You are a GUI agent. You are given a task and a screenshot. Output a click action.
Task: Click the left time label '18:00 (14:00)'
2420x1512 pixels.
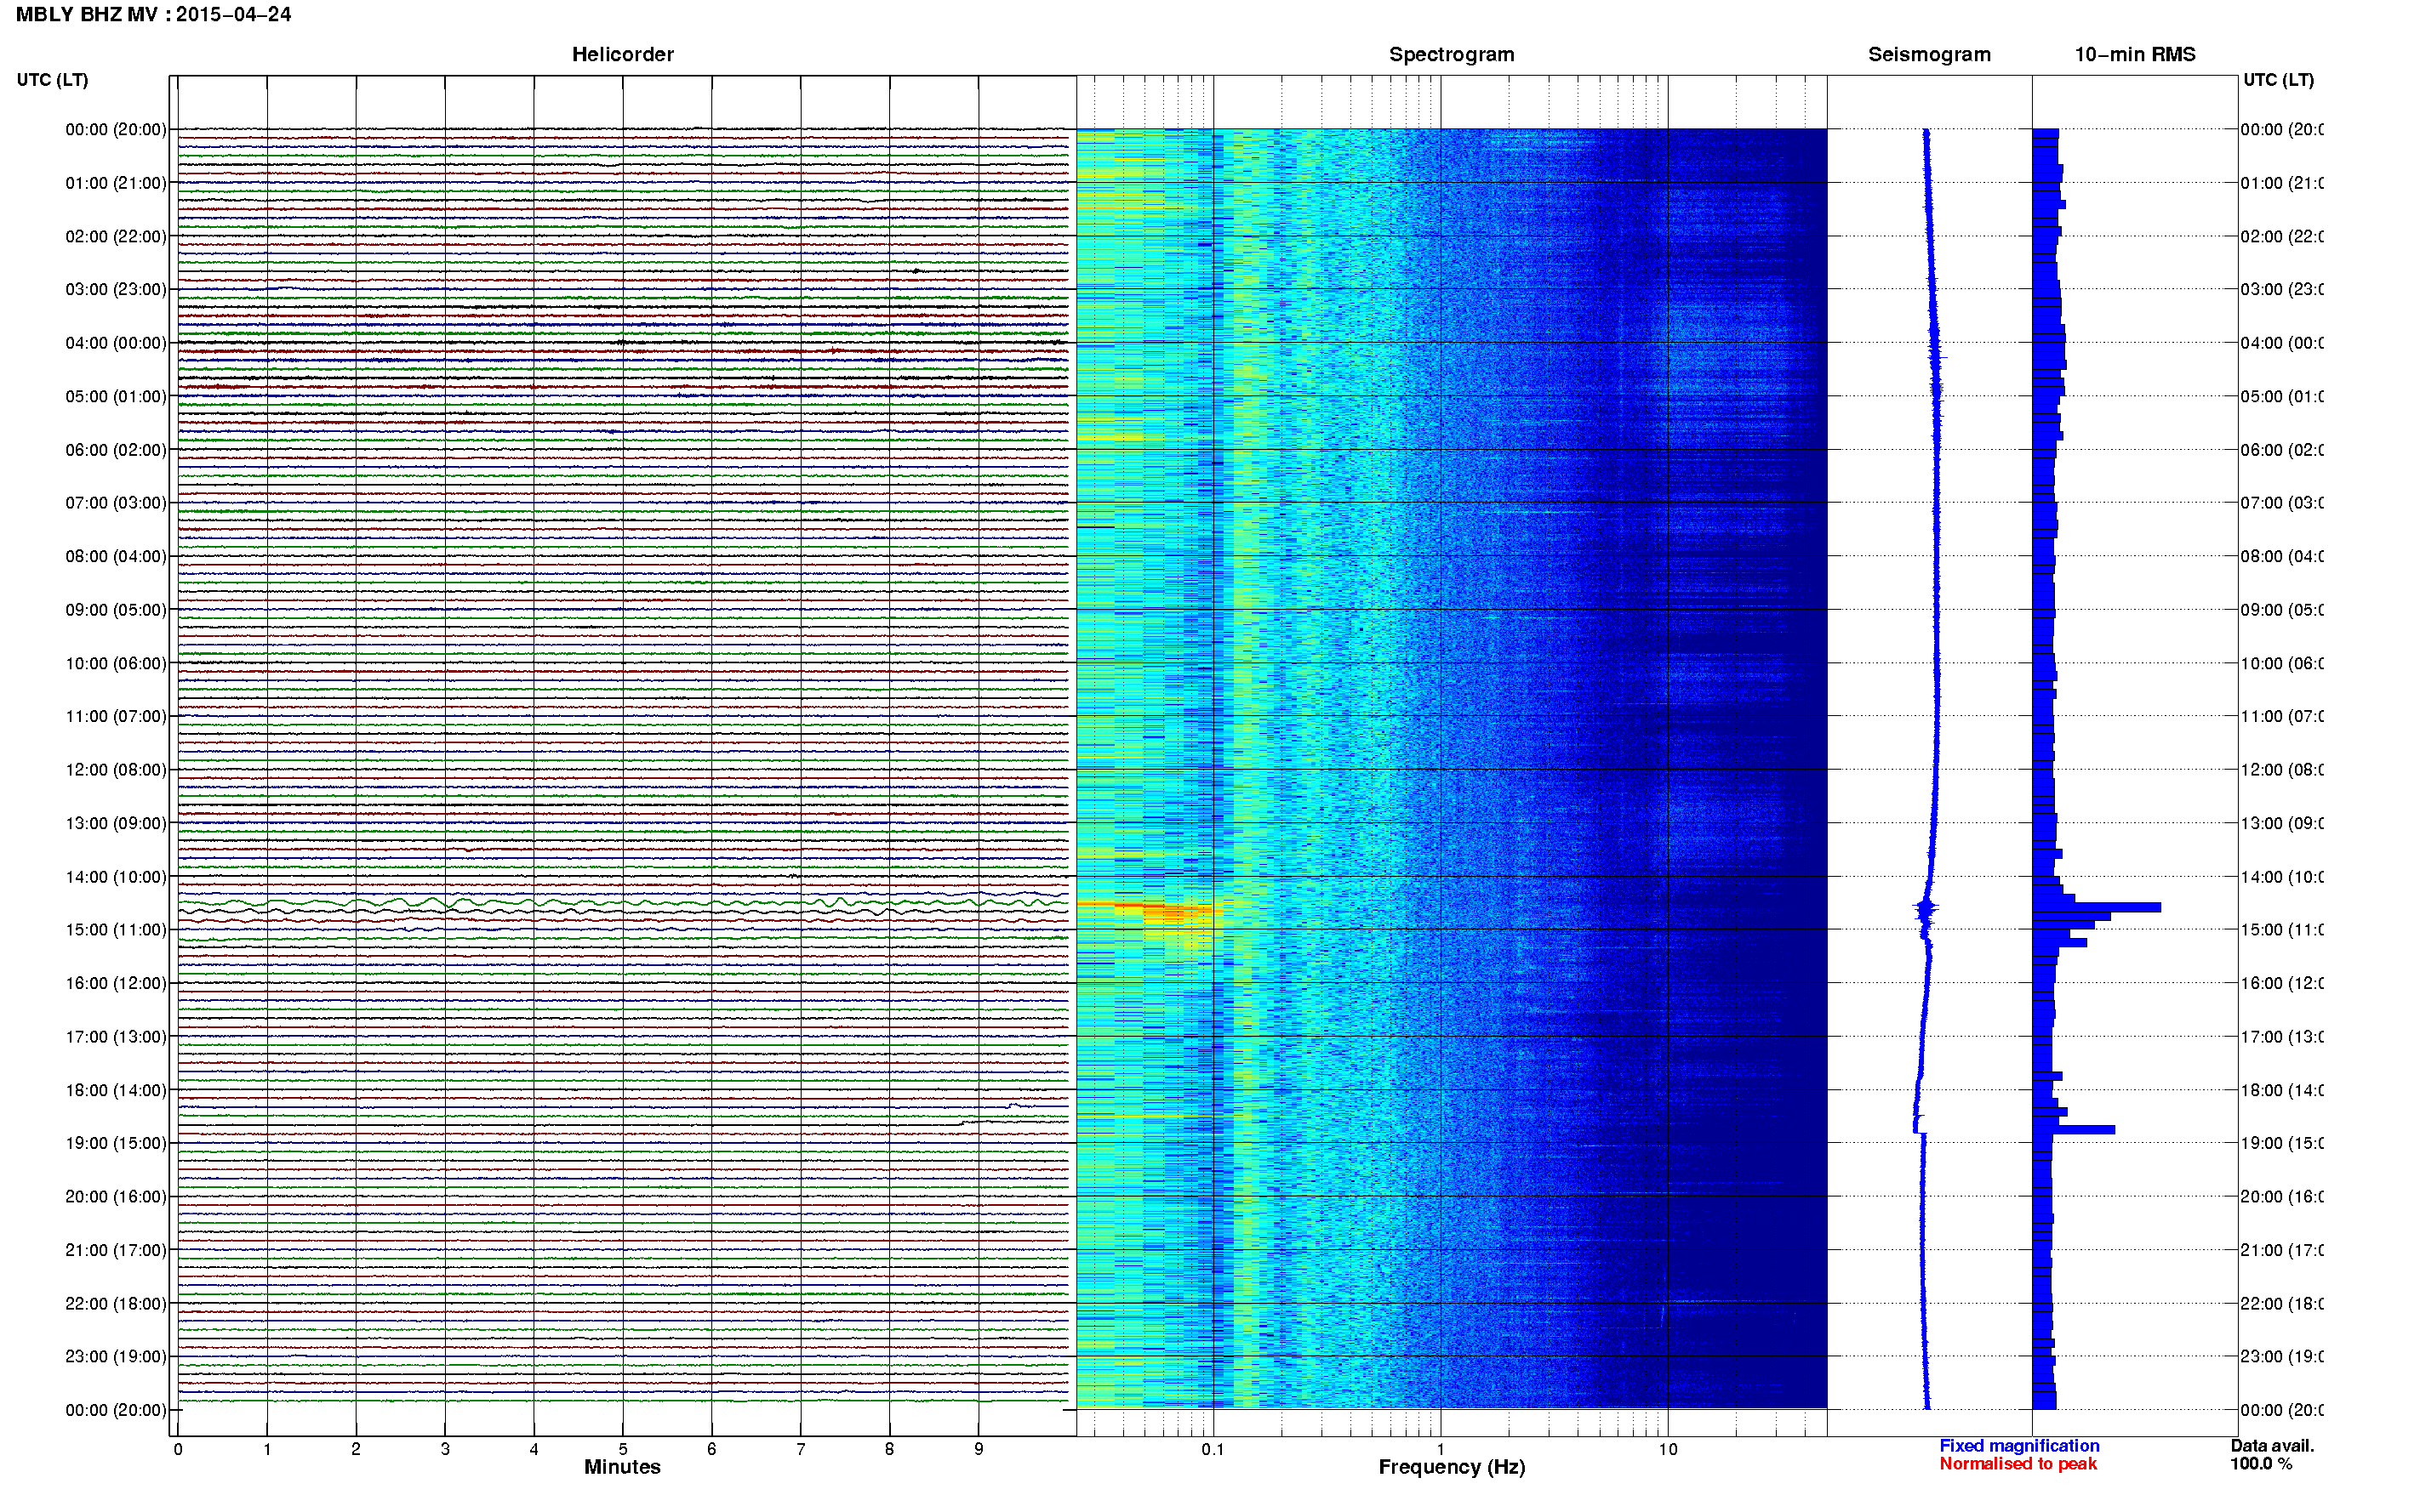click(x=116, y=1090)
